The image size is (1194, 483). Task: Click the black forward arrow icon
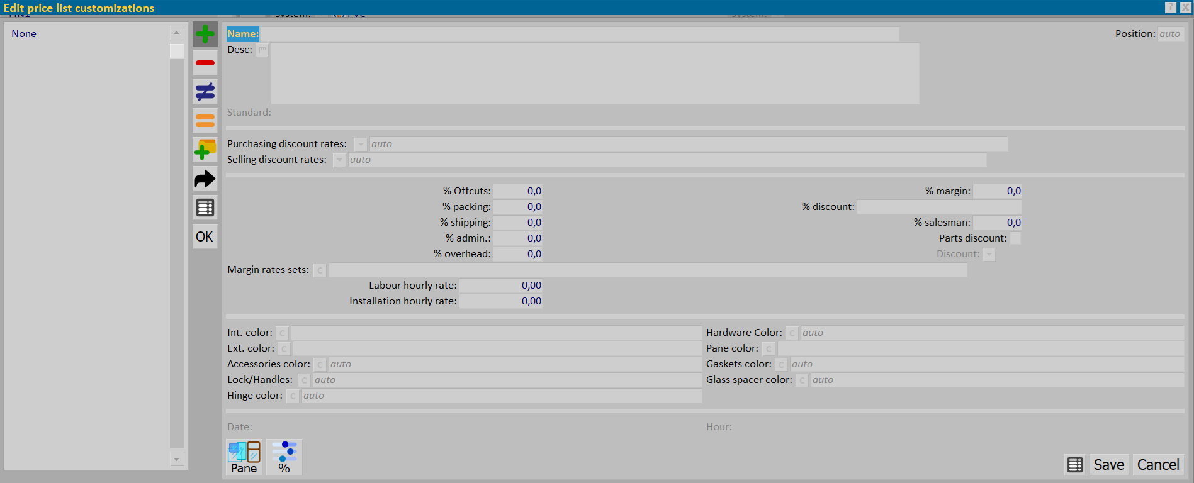[205, 179]
